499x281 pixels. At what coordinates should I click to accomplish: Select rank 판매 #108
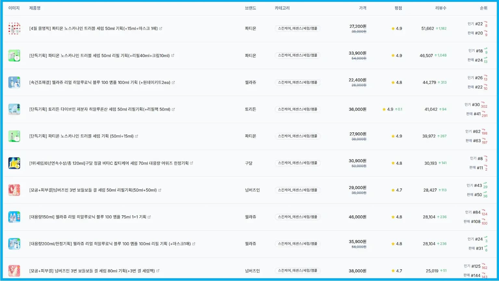(472, 222)
